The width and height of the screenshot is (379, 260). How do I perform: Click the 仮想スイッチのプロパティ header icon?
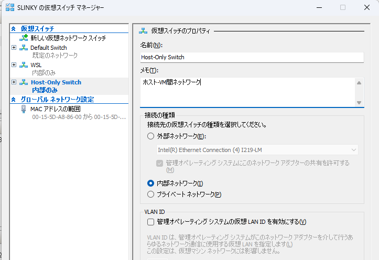click(143, 31)
